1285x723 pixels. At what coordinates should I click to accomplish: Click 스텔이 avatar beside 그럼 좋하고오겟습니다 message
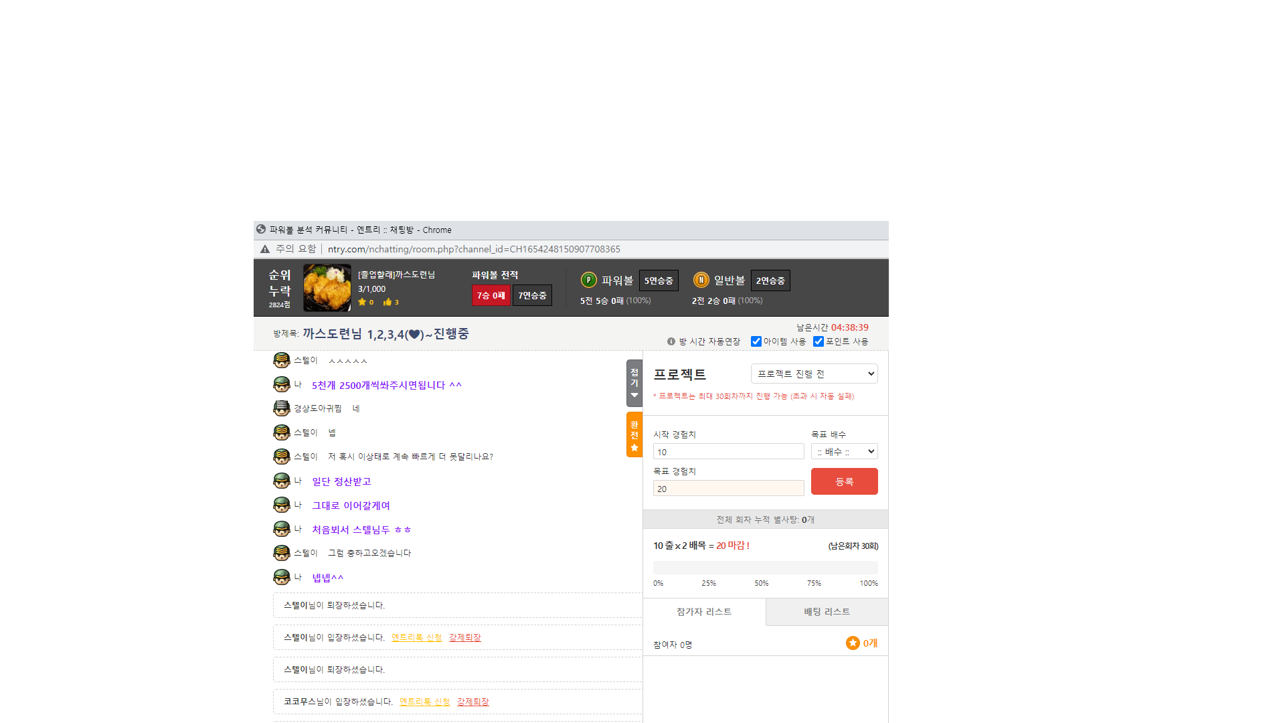click(282, 553)
